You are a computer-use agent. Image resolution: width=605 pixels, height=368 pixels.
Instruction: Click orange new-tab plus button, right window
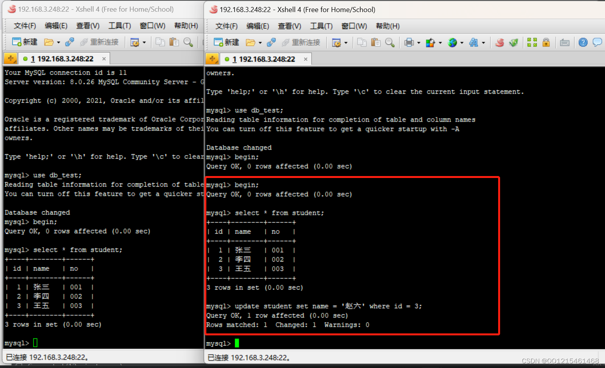point(212,59)
